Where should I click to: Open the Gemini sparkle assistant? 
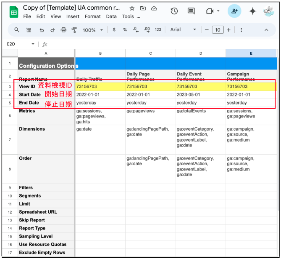pos(252,11)
